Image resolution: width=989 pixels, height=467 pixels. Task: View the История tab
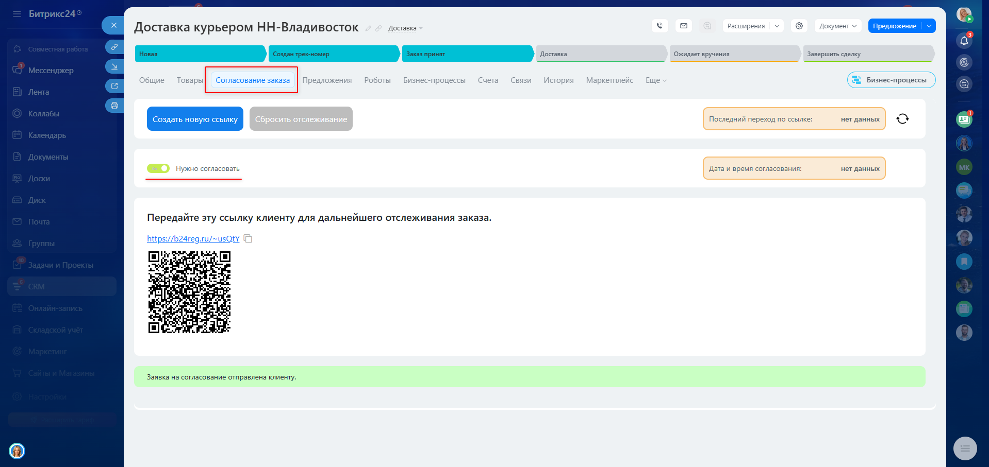[558, 80]
